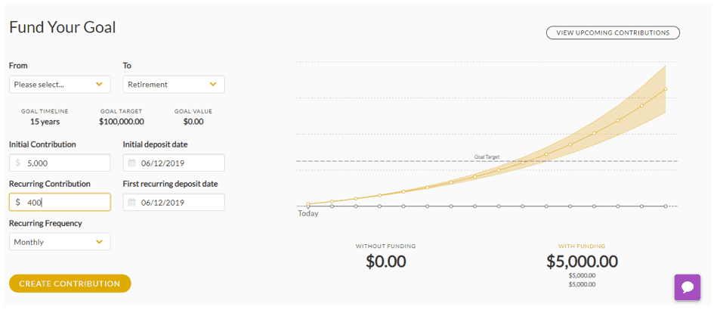Click View Upcoming Contributions button
Viewport: 717px width, 310px height.
[613, 33]
